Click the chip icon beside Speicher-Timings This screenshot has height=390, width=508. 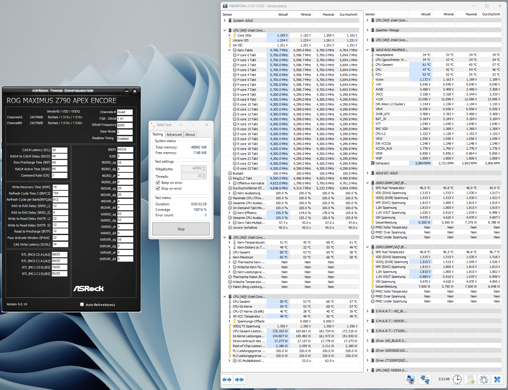(x=373, y=30)
